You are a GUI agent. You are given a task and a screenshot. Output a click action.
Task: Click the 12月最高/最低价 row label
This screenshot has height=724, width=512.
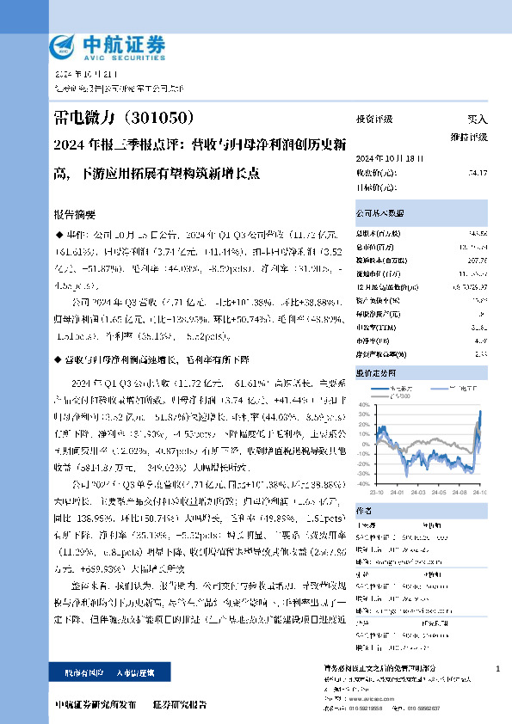(386, 287)
